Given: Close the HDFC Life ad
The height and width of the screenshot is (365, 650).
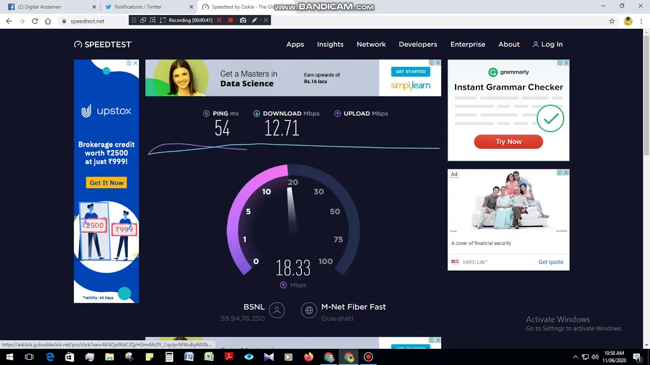Looking at the screenshot, I should pyautogui.click(x=566, y=173).
